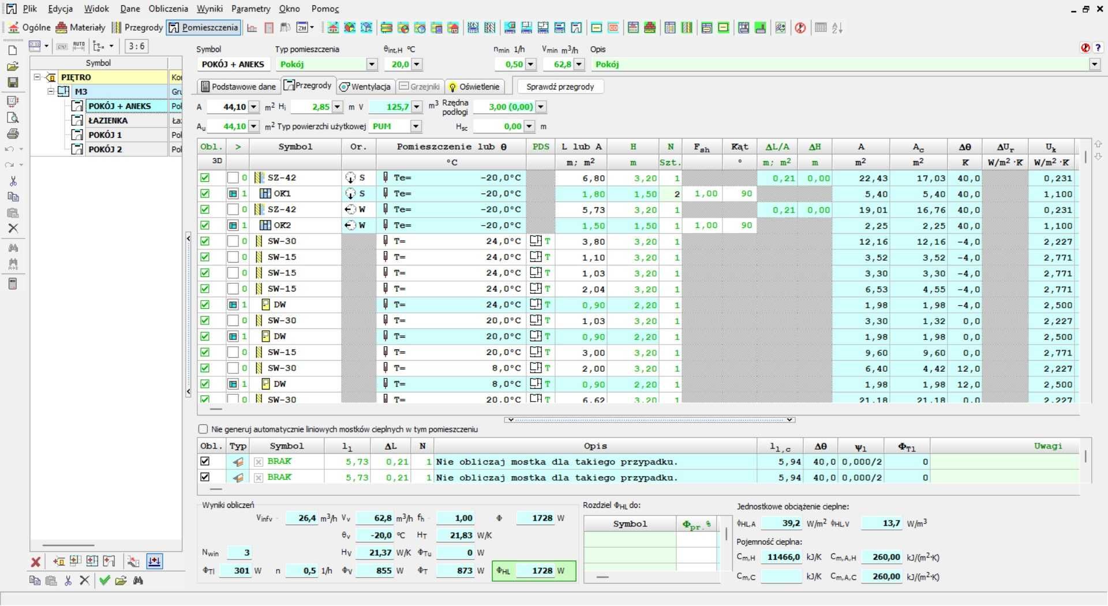Viewport: 1108px width, 606px height.
Task: Uncheck the OK1 row calculation checkbox
Action: tap(205, 193)
